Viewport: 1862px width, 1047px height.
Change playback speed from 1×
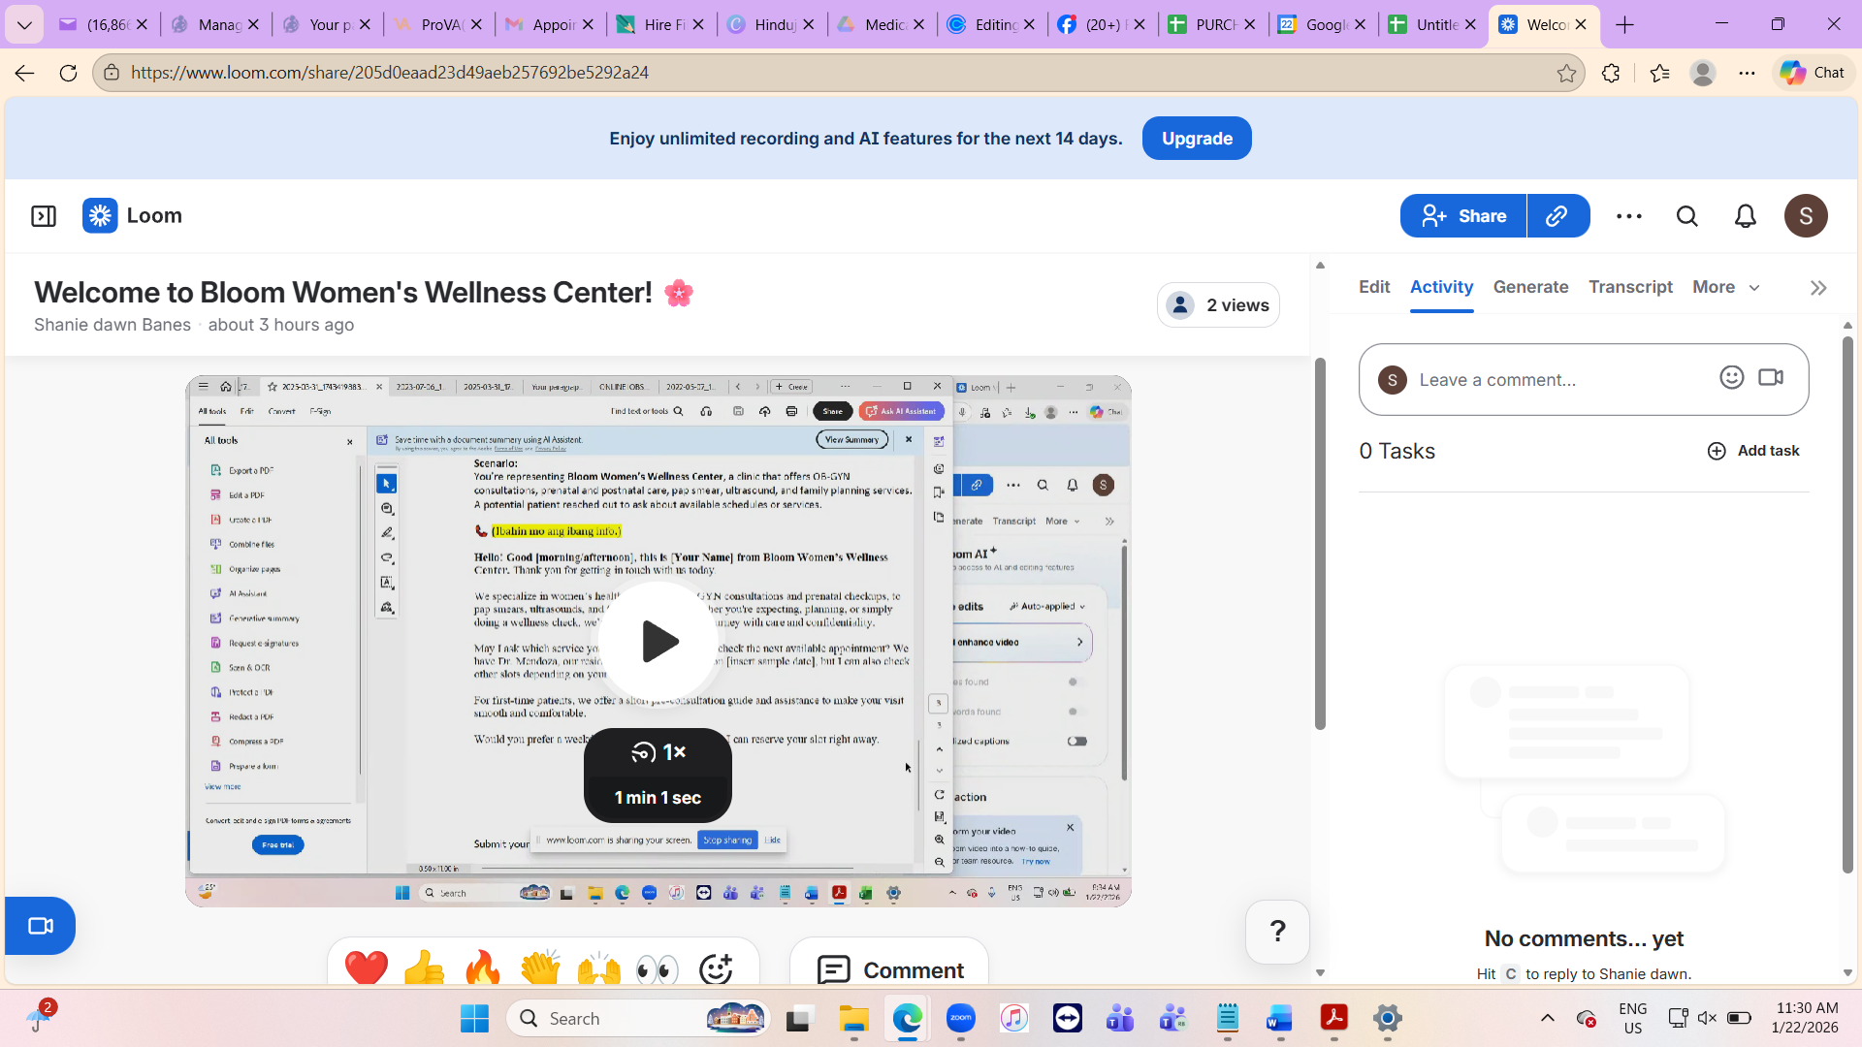658,752
